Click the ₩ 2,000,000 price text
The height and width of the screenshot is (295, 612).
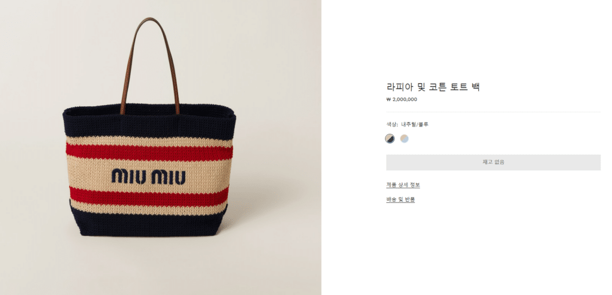point(402,100)
